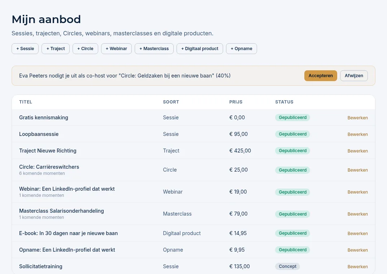Click Bewerken for the Opname row
387x274 pixels.
click(357, 250)
